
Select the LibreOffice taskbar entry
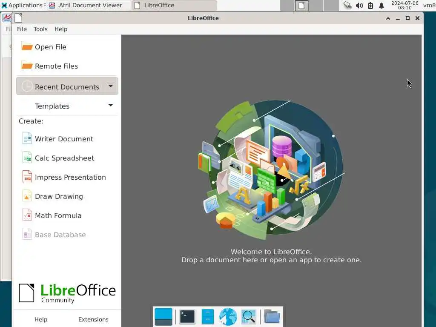pyautogui.click(x=174, y=5)
